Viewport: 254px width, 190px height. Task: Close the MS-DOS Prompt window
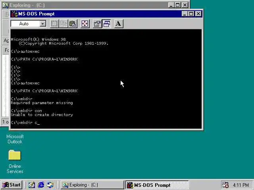coord(198,14)
